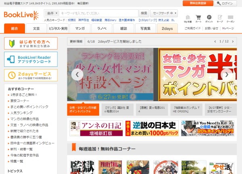Click the ログイン login button
This screenshot has height=174, width=242.
click(225, 3)
